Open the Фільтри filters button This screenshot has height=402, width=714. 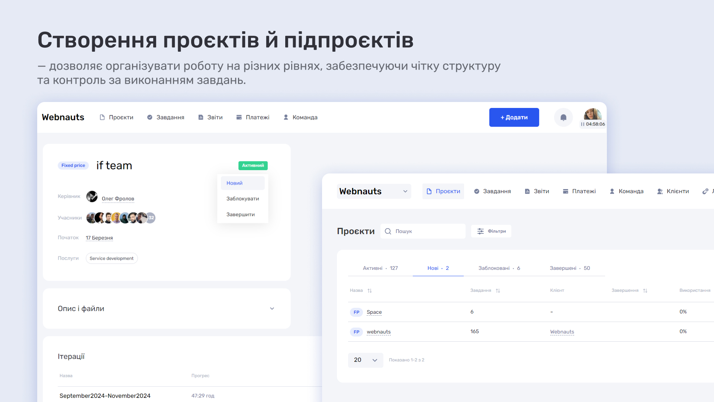coord(491,231)
